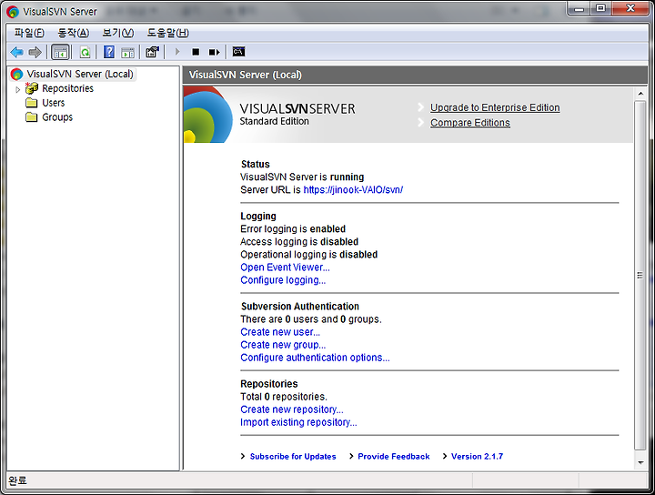
Task: Click Create new user link
Action: (280, 332)
